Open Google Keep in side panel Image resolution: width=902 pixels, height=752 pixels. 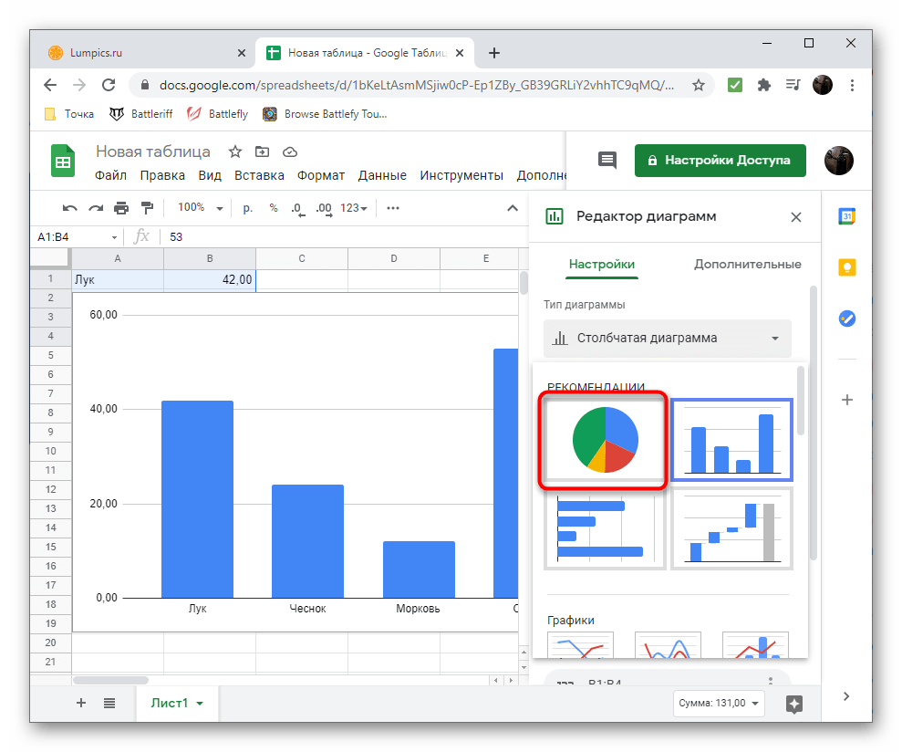coord(847,267)
